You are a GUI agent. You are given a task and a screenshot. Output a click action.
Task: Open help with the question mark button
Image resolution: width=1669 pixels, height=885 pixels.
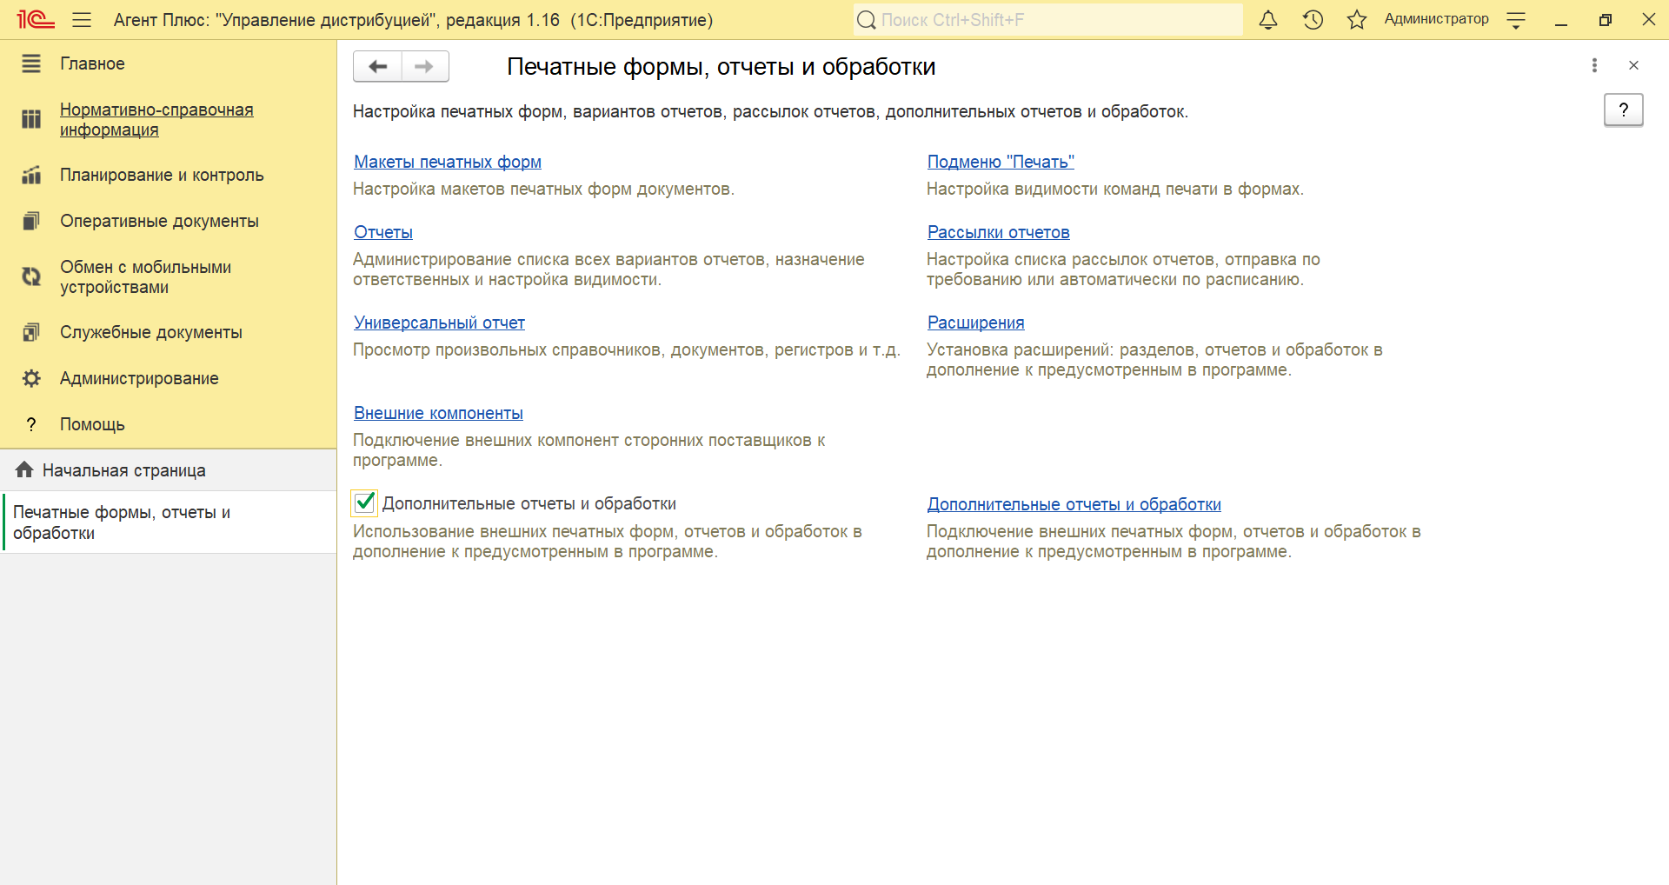click(x=1623, y=110)
